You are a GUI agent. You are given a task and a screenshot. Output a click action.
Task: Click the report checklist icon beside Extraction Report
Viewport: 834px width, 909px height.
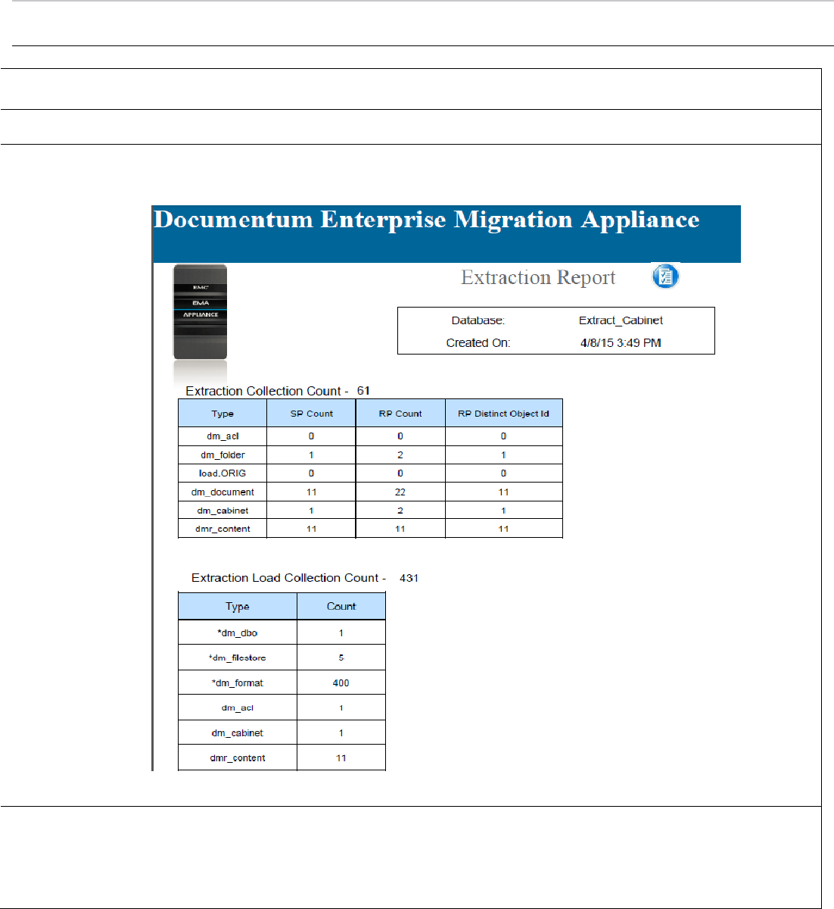coord(665,276)
